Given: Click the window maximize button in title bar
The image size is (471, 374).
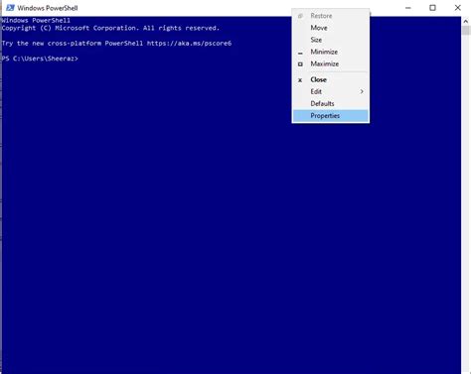Looking at the screenshot, I should [x=432, y=8].
